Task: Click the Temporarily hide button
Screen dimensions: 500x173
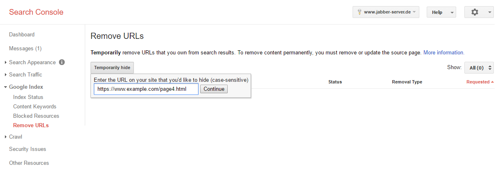Action: (112, 67)
